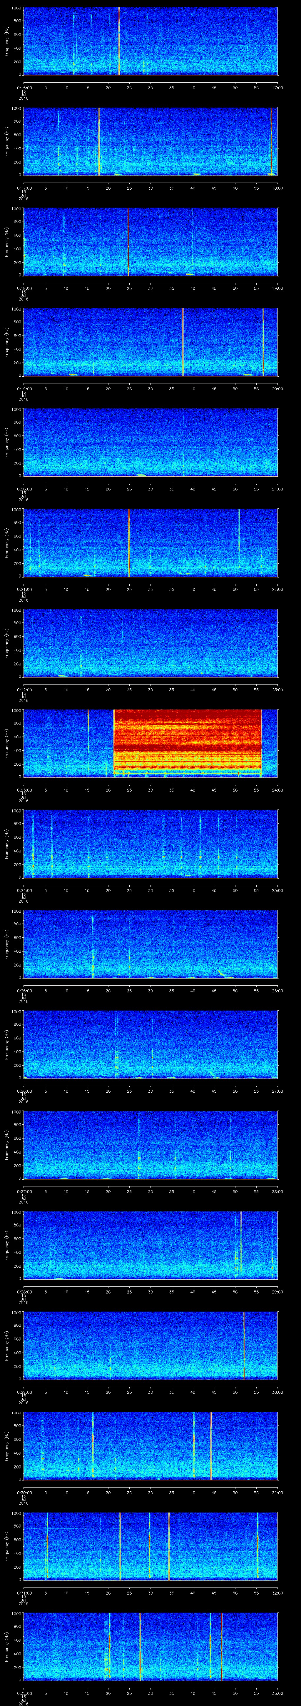Open the spectrogram panel starting at 0:18:00
Screen dimensions: 301x1706
coord(150,242)
